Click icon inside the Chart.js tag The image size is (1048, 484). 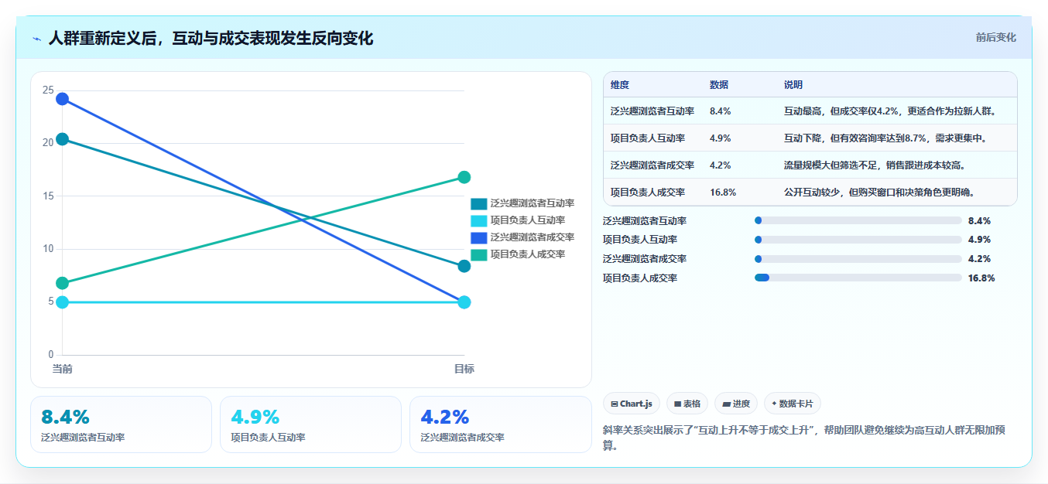pyautogui.click(x=615, y=404)
